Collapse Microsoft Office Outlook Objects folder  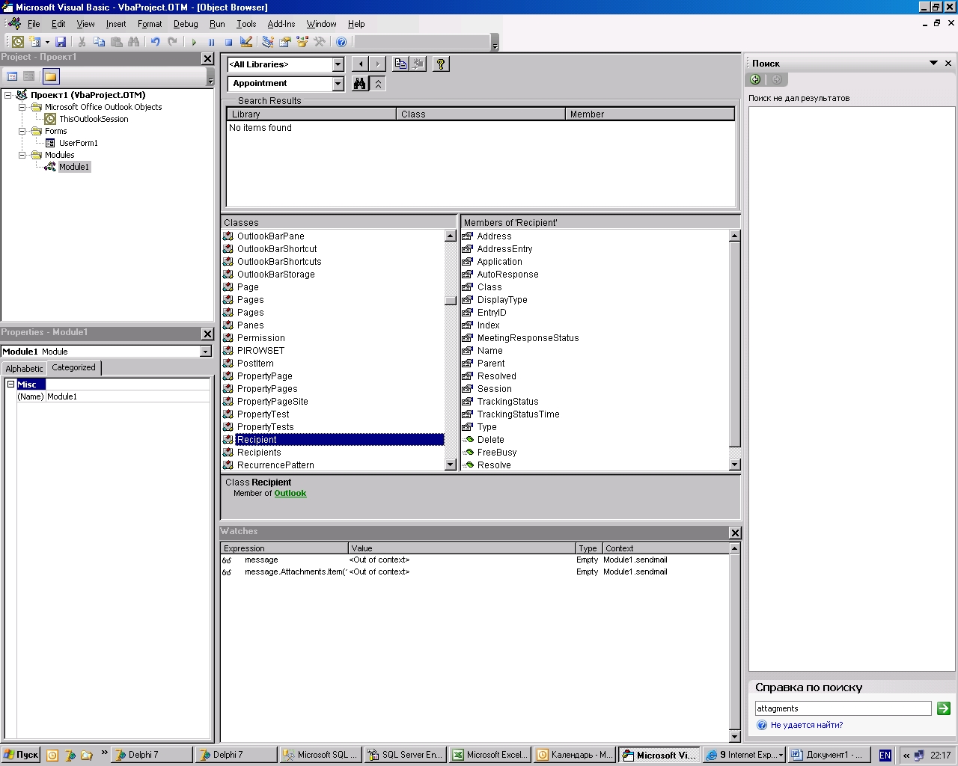tap(22, 107)
